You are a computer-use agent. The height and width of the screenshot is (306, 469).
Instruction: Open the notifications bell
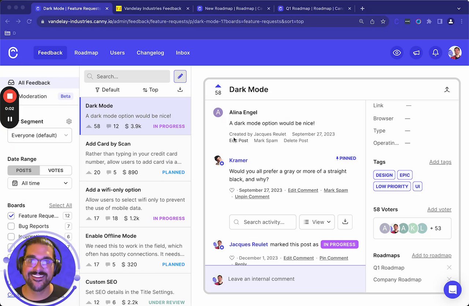point(435,53)
